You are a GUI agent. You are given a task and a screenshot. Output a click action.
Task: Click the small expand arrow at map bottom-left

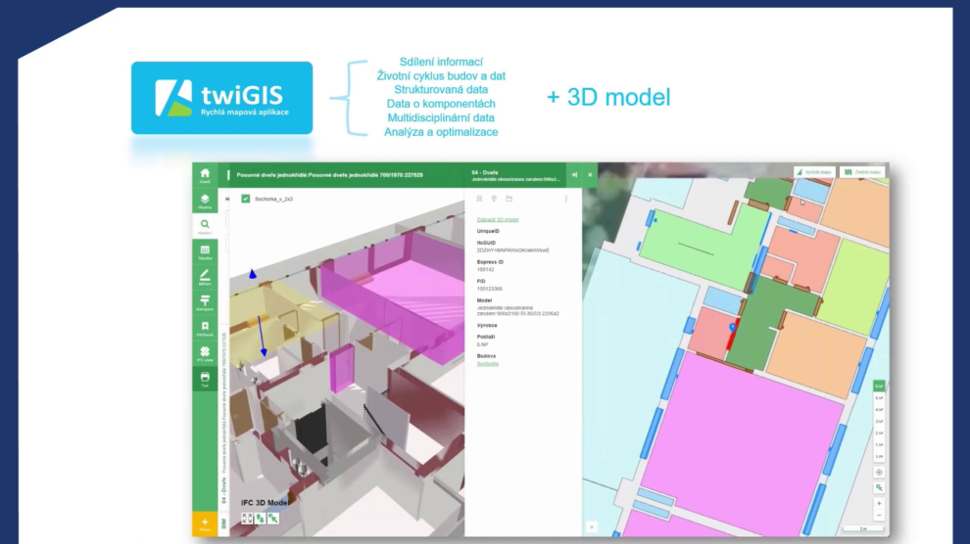pos(592,526)
